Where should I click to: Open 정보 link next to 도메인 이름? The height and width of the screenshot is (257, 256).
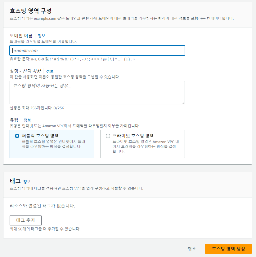pos(41,36)
